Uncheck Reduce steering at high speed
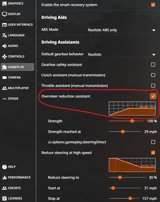Viewport: 160px width, 202px height. [153, 153]
